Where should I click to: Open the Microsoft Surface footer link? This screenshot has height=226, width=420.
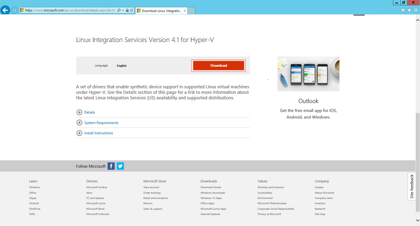point(97,188)
